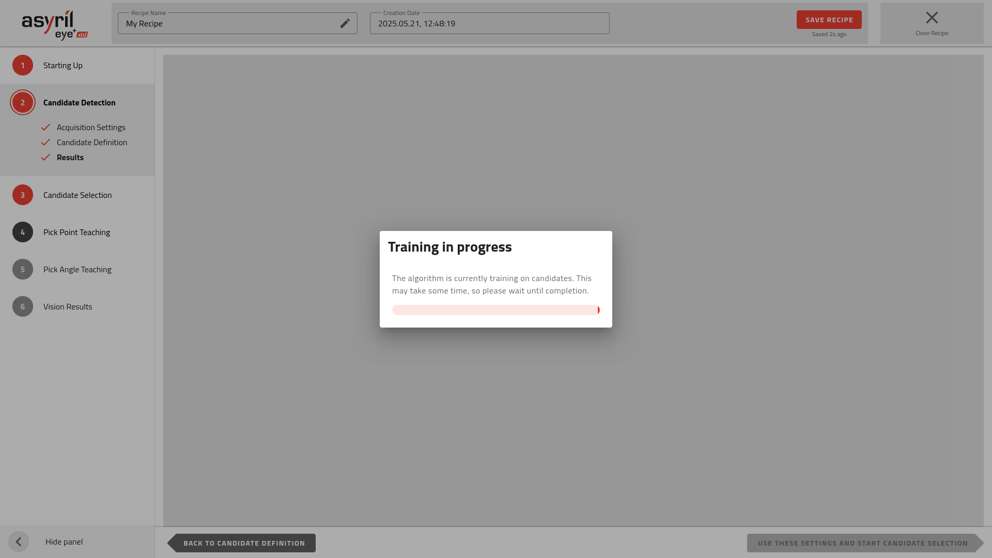The width and height of the screenshot is (992, 558).
Task: Select step 4 circle for Pick Point Teaching
Action: tap(23, 232)
